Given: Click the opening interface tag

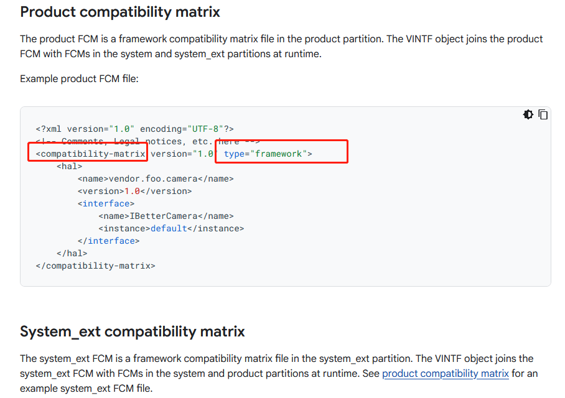Looking at the screenshot, I should pos(106,203).
